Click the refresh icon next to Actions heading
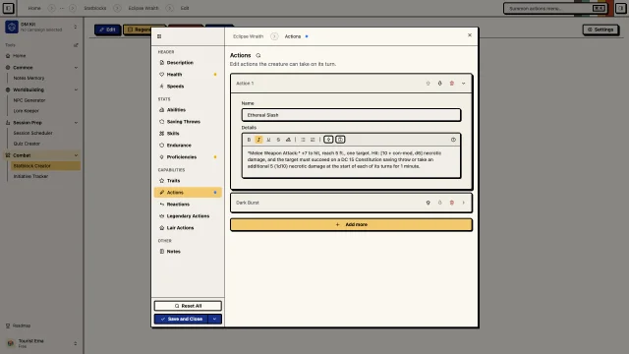This screenshot has height=354, width=629. coord(258,55)
